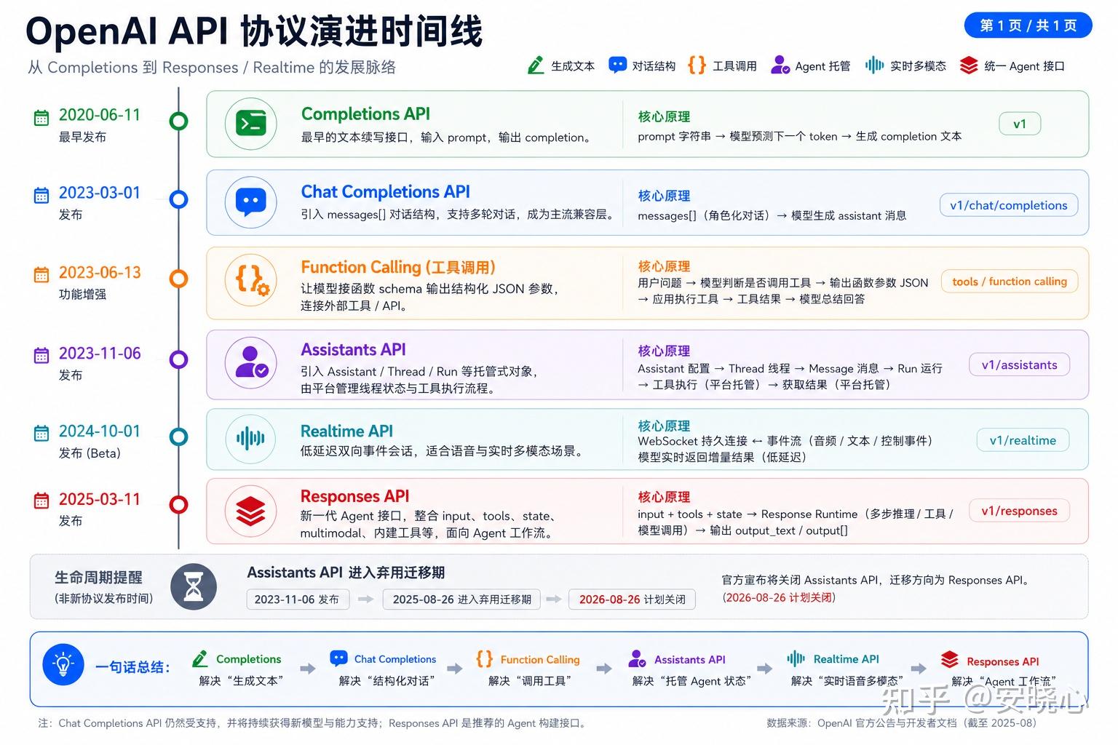Click the heading Assistants API 进入弃用迁移期
The width and height of the screenshot is (1118, 745).
tap(346, 573)
